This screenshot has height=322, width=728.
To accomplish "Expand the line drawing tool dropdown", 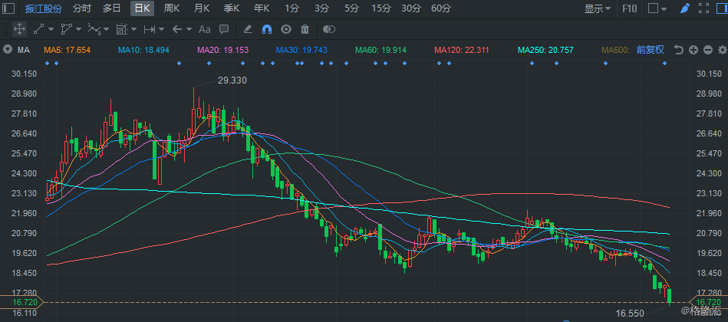I will coord(51,29).
